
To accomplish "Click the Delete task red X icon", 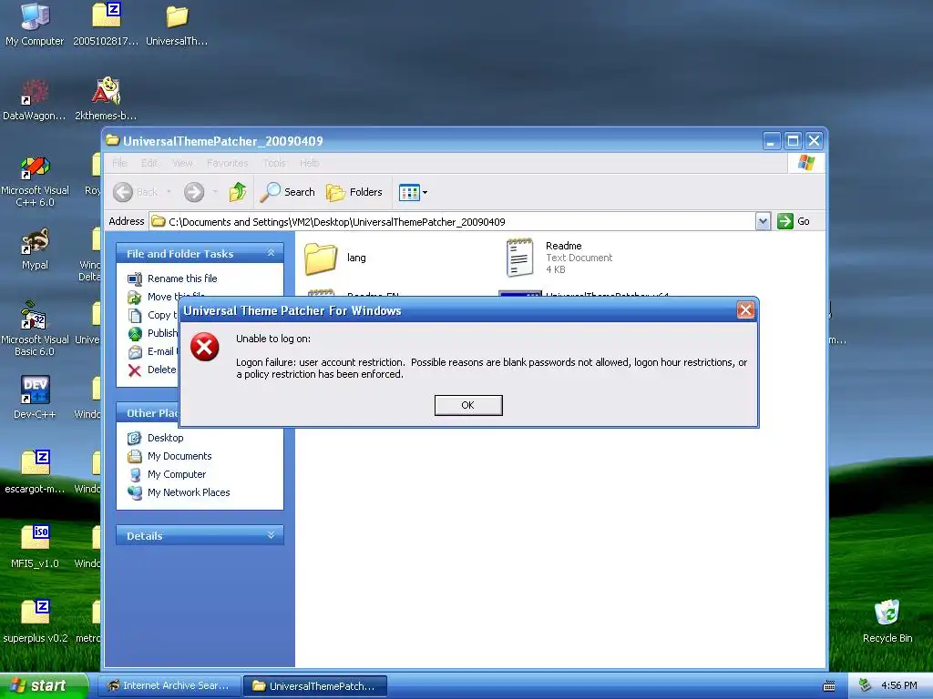I will click(135, 370).
